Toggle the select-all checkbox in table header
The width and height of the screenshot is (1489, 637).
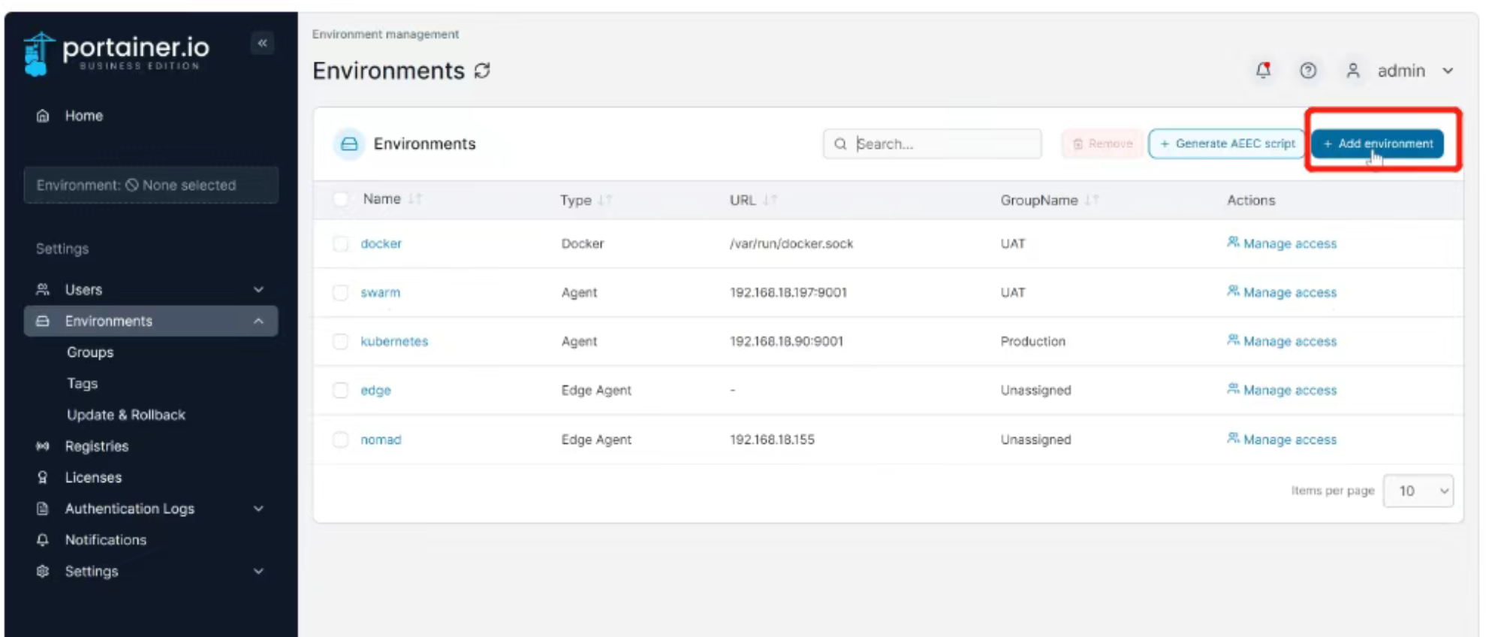[341, 199]
